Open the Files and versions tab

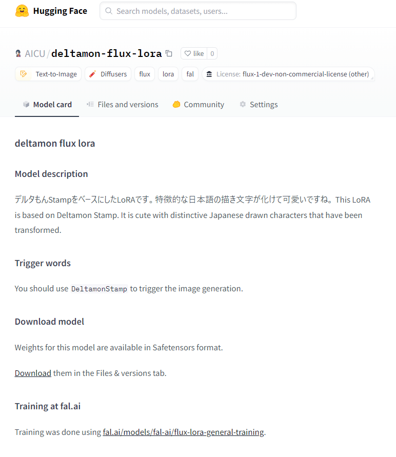(122, 104)
